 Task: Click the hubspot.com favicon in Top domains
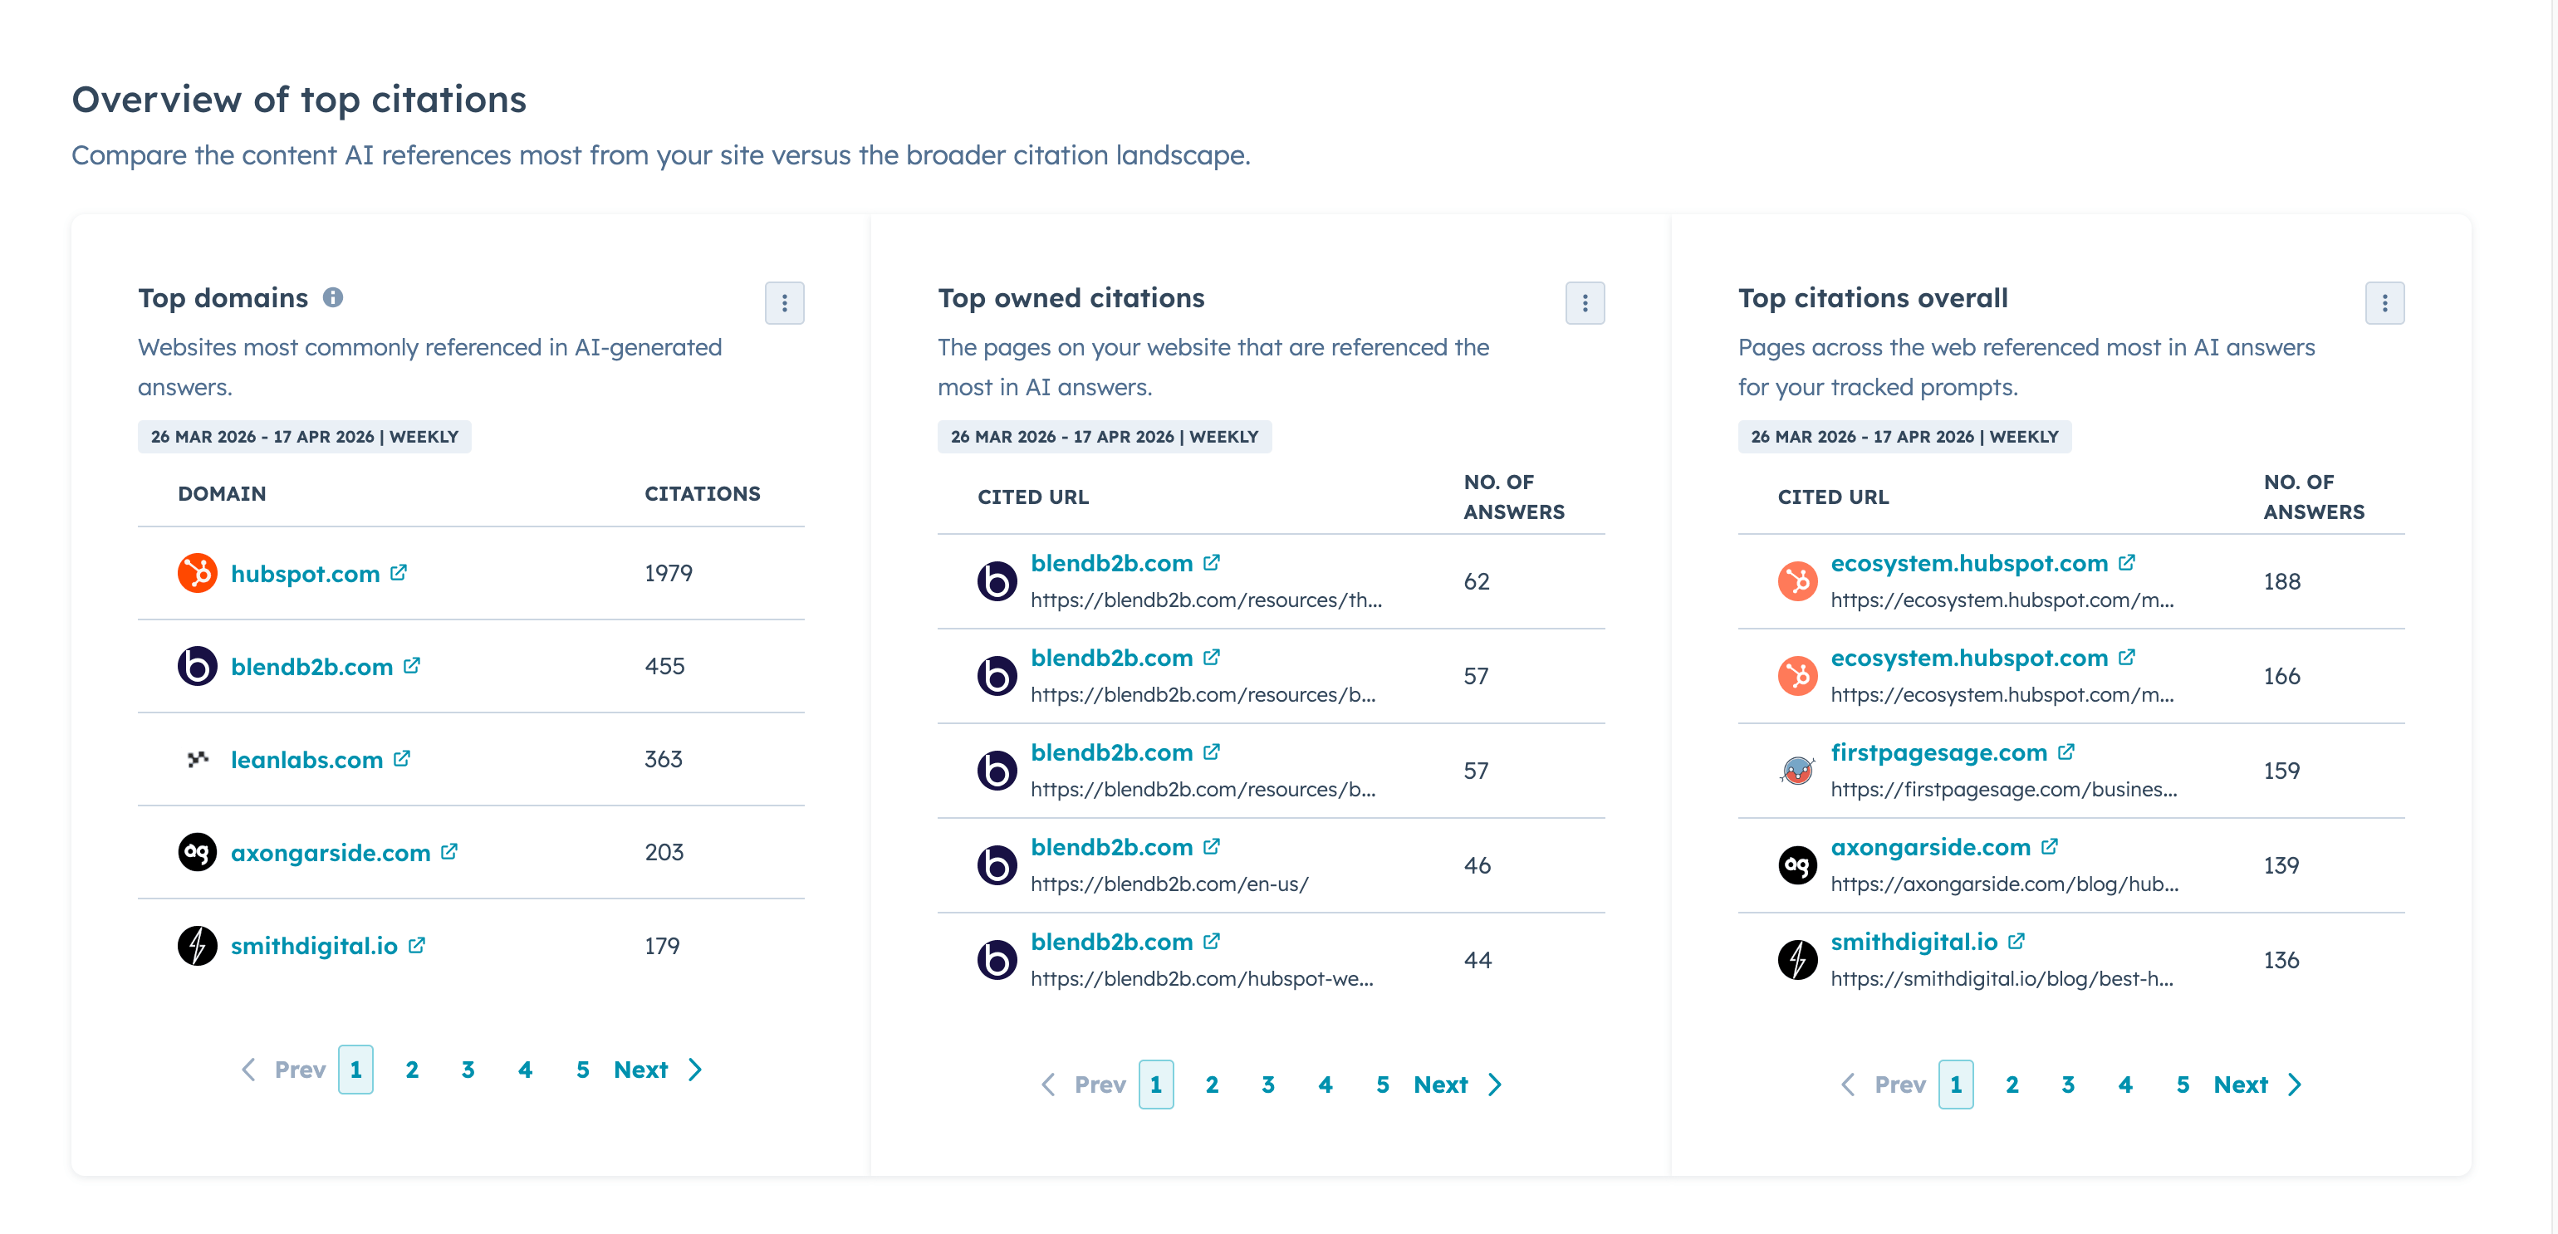198,573
